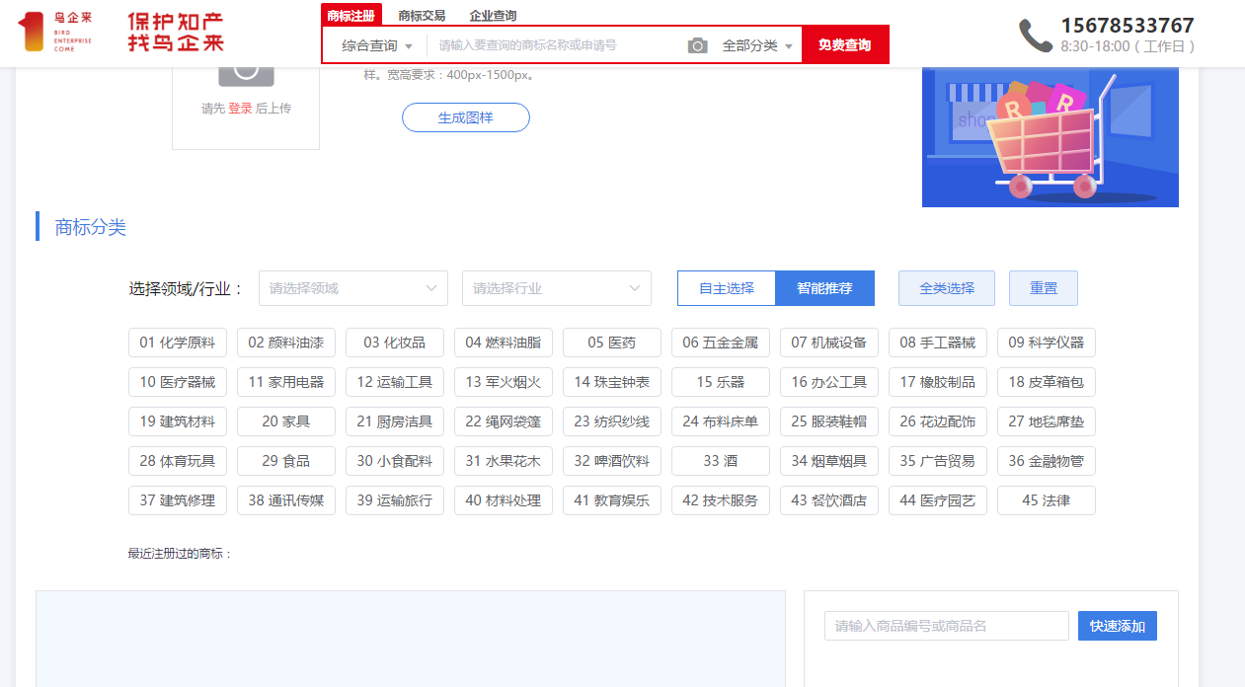Switch to the 企业查询 tab

point(493,16)
